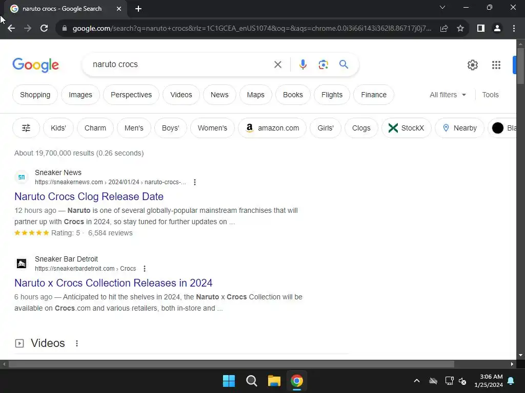This screenshot has width=525, height=393.
Task: Open the Chrome three-dot menu
Action: 514,29
